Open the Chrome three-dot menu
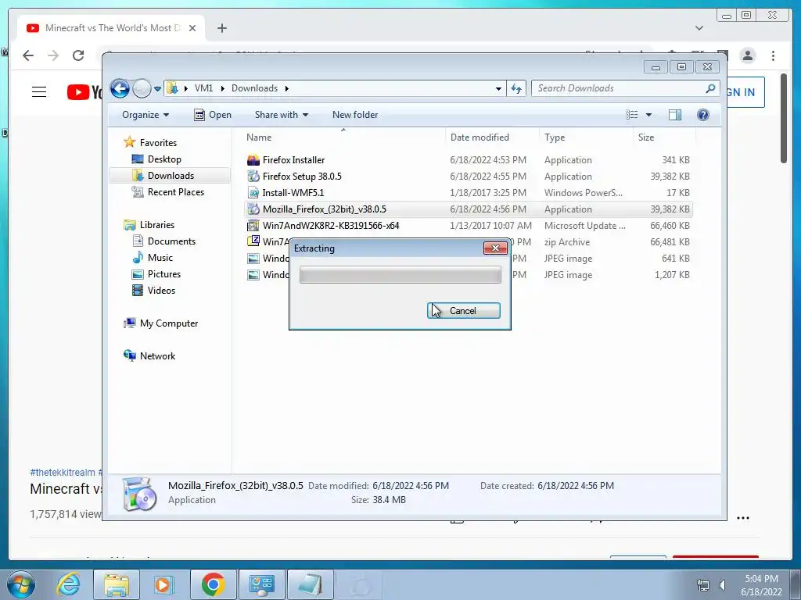 click(x=773, y=55)
